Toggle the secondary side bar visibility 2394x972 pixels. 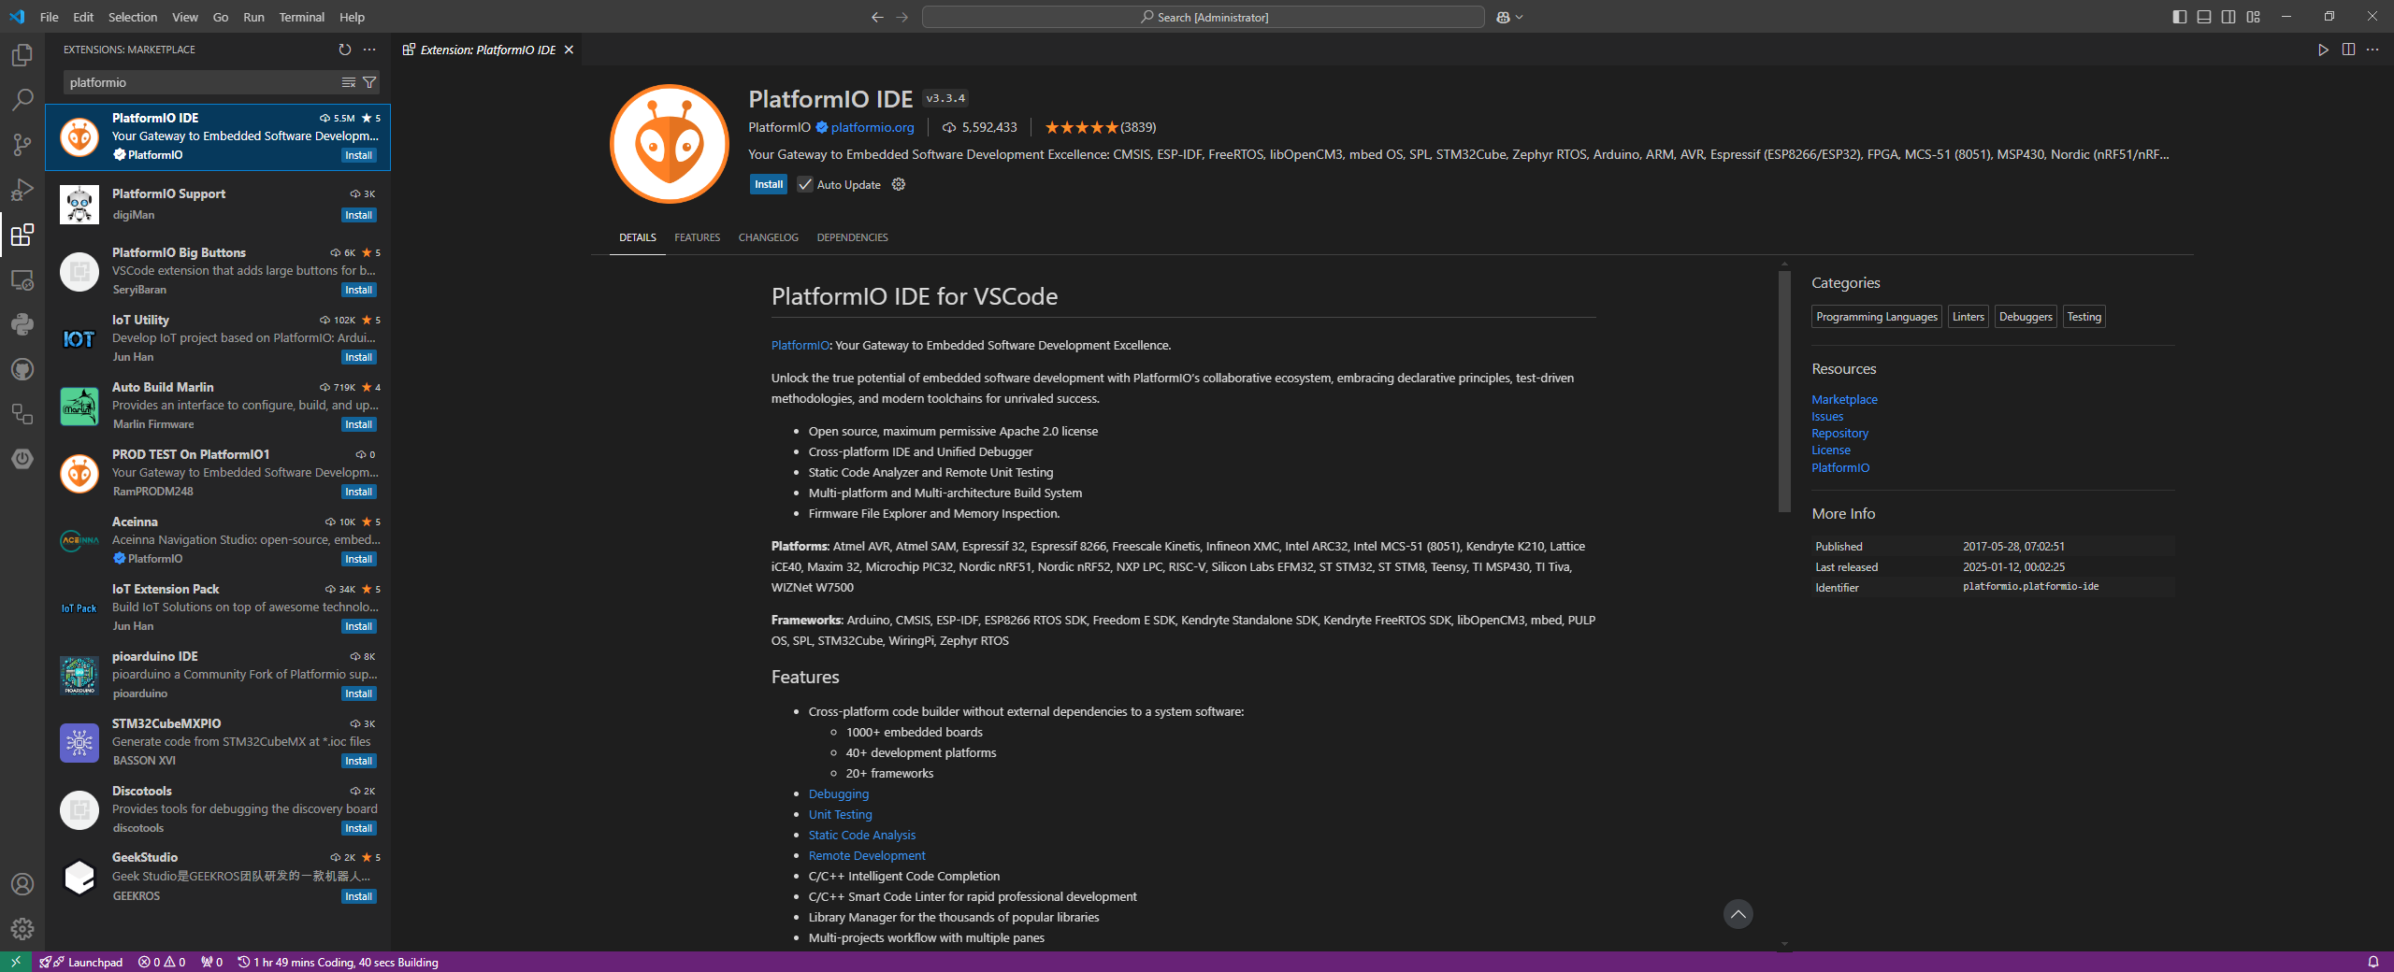pyautogui.click(x=2228, y=17)
